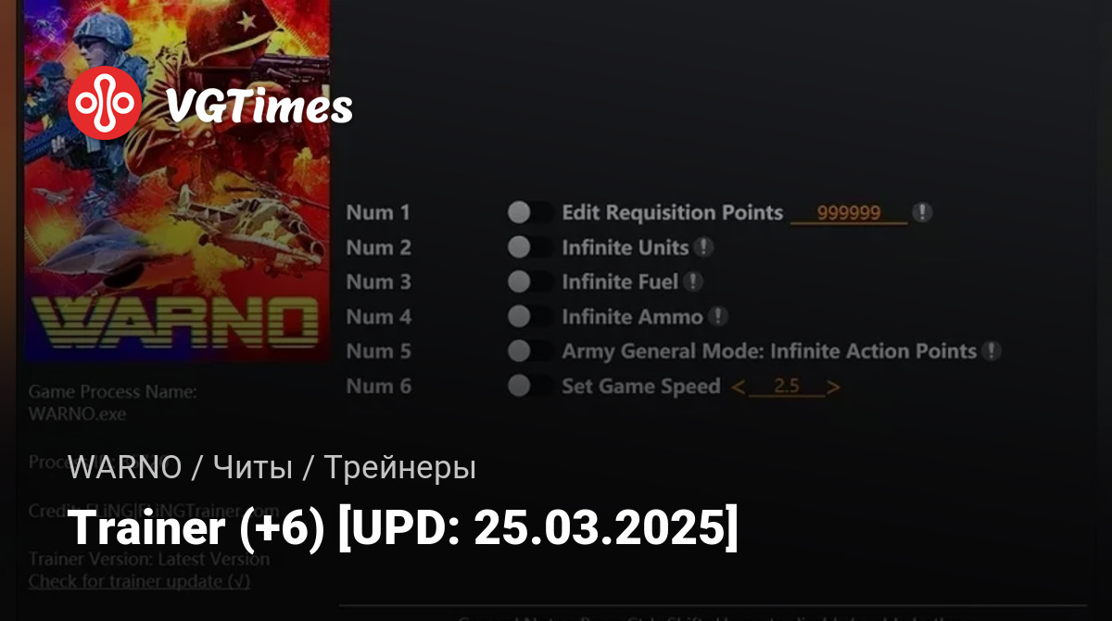Click the game speed value field 2.5
This screenshot has width=1112, height=621.
coord(787,387)
